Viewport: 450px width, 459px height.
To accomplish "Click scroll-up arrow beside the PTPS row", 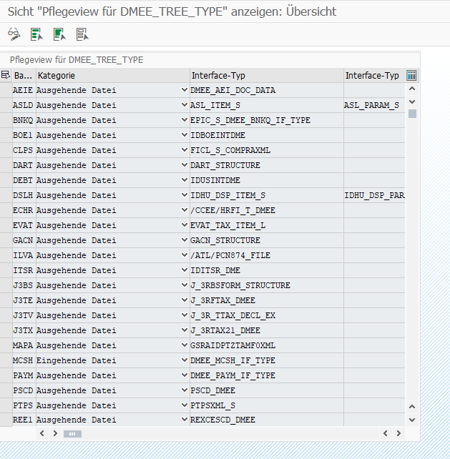I will pos(412,407).
